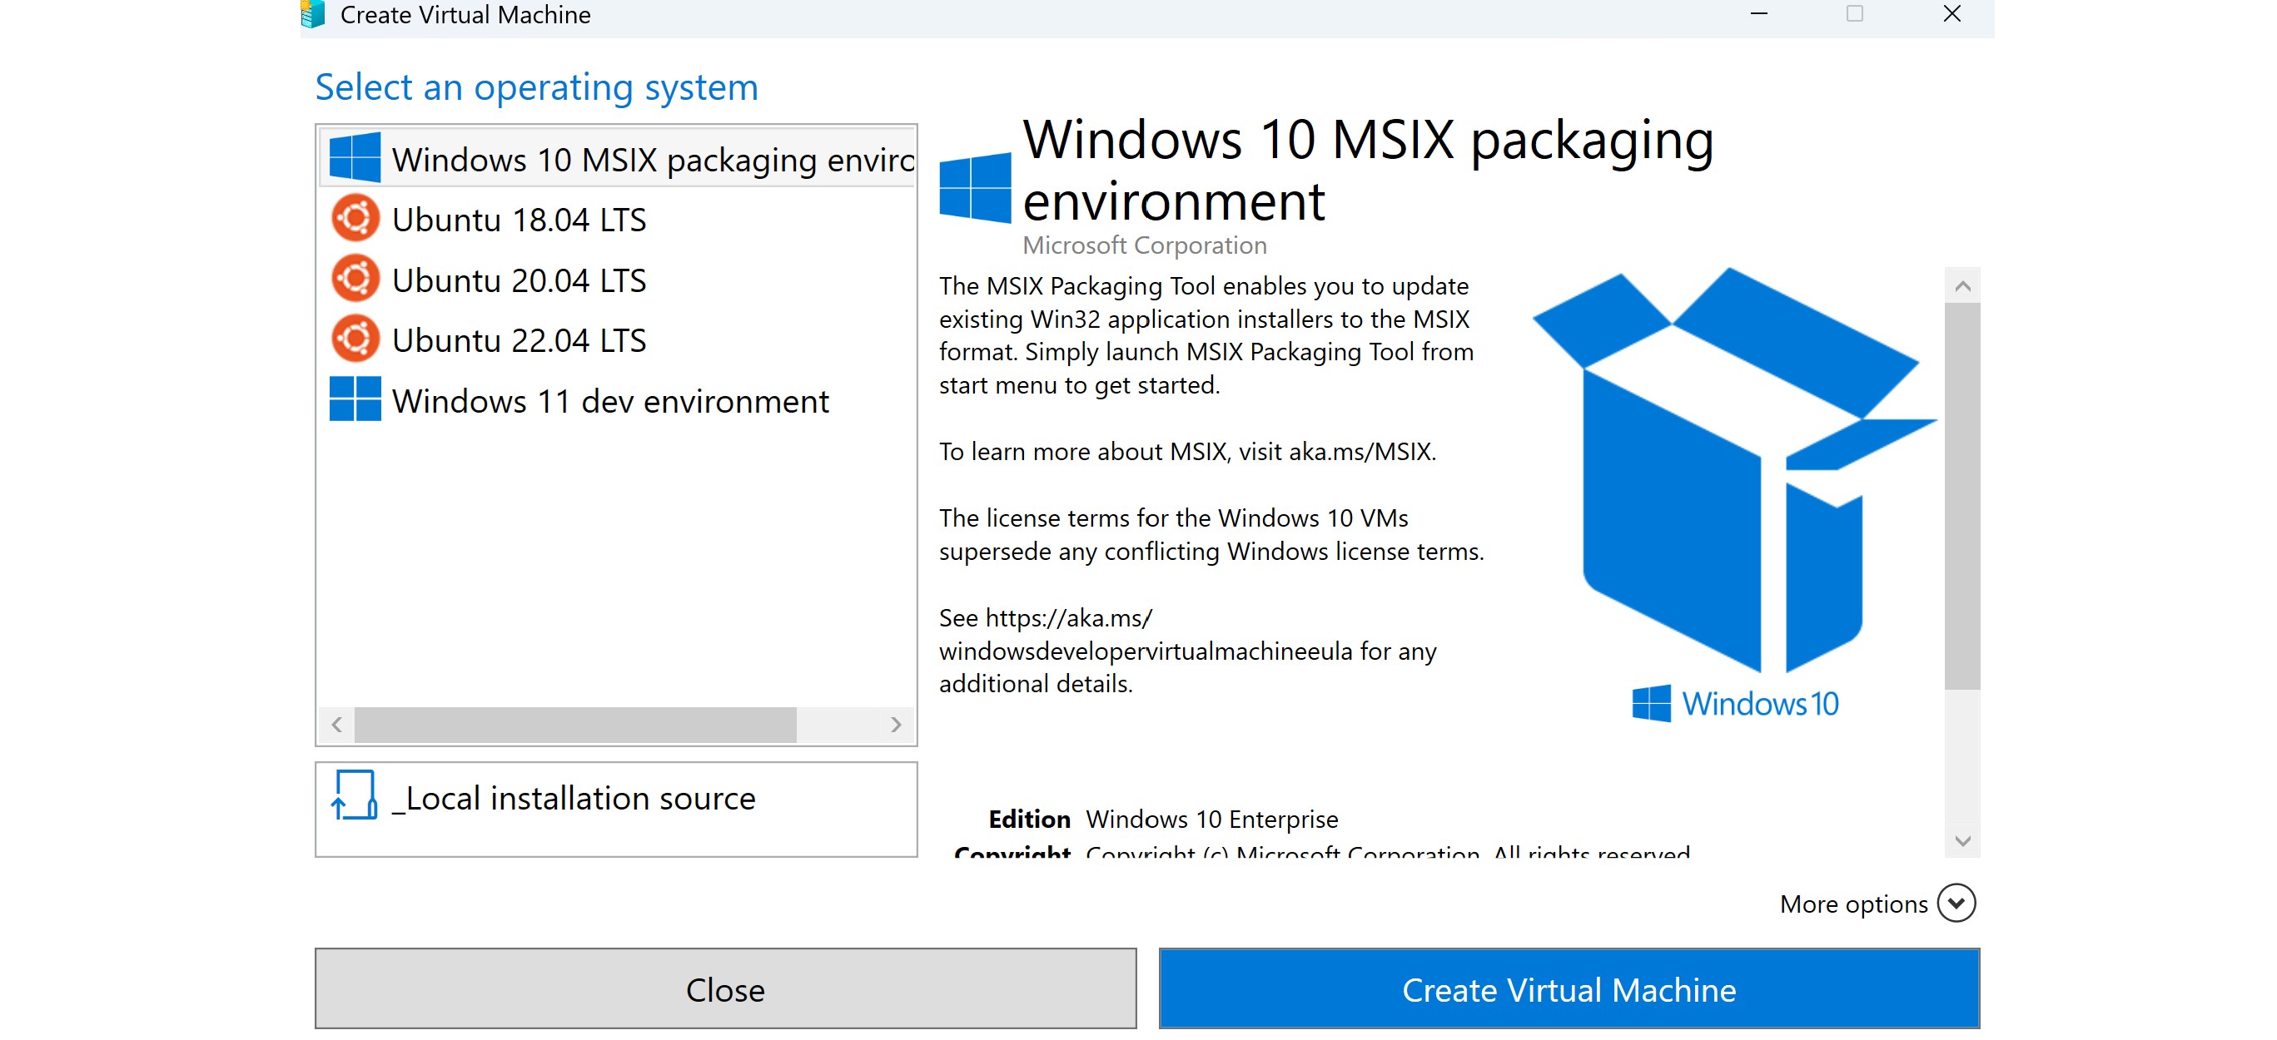The height and width of the screenshot is (1040, 2277).
Task: Select Ubuntu 20.04 LTS from the list
Action: [x=519, y=280]
